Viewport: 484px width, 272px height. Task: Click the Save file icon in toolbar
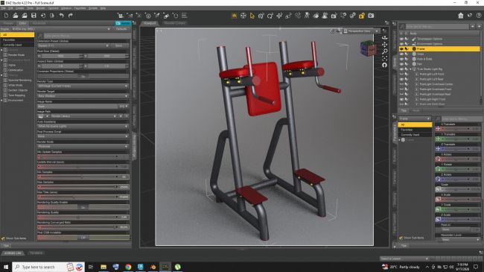click(x=34, y=16)
